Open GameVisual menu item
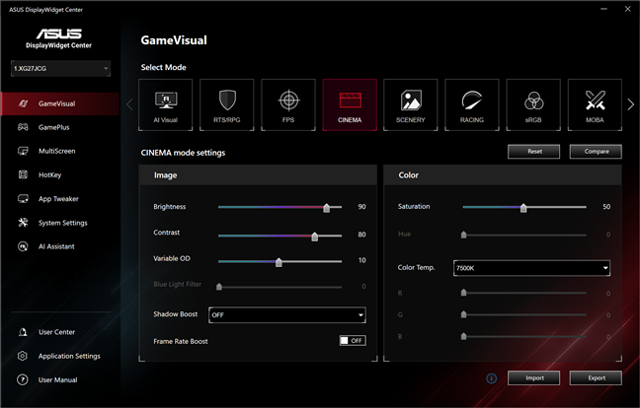Viewport: 640px width, 408px height. tap(60, 103)
